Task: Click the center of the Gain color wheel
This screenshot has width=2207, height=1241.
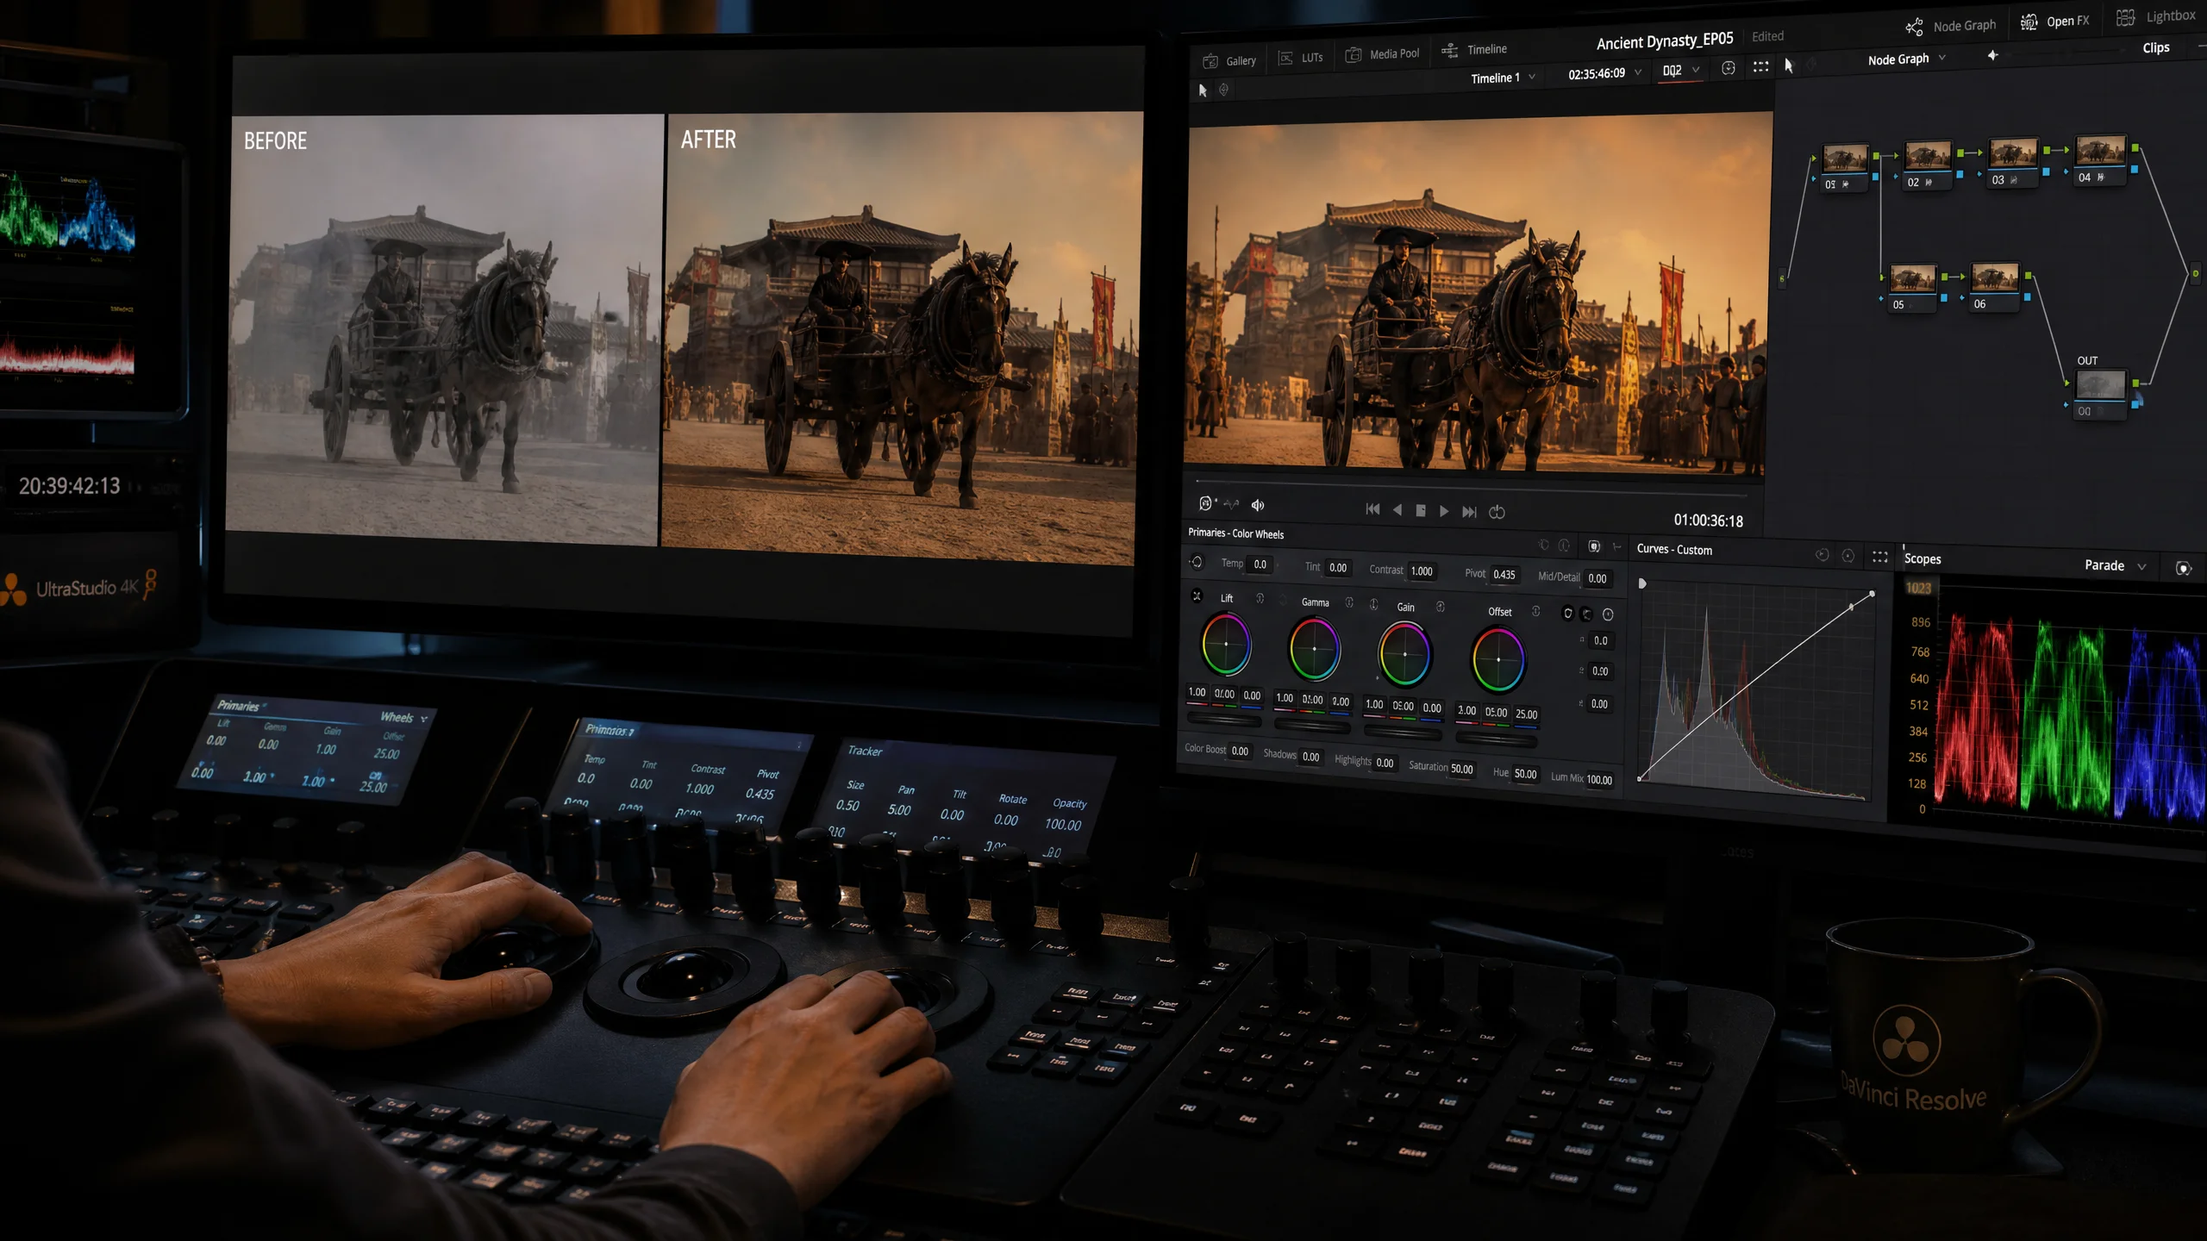Action: point(1404,654)
